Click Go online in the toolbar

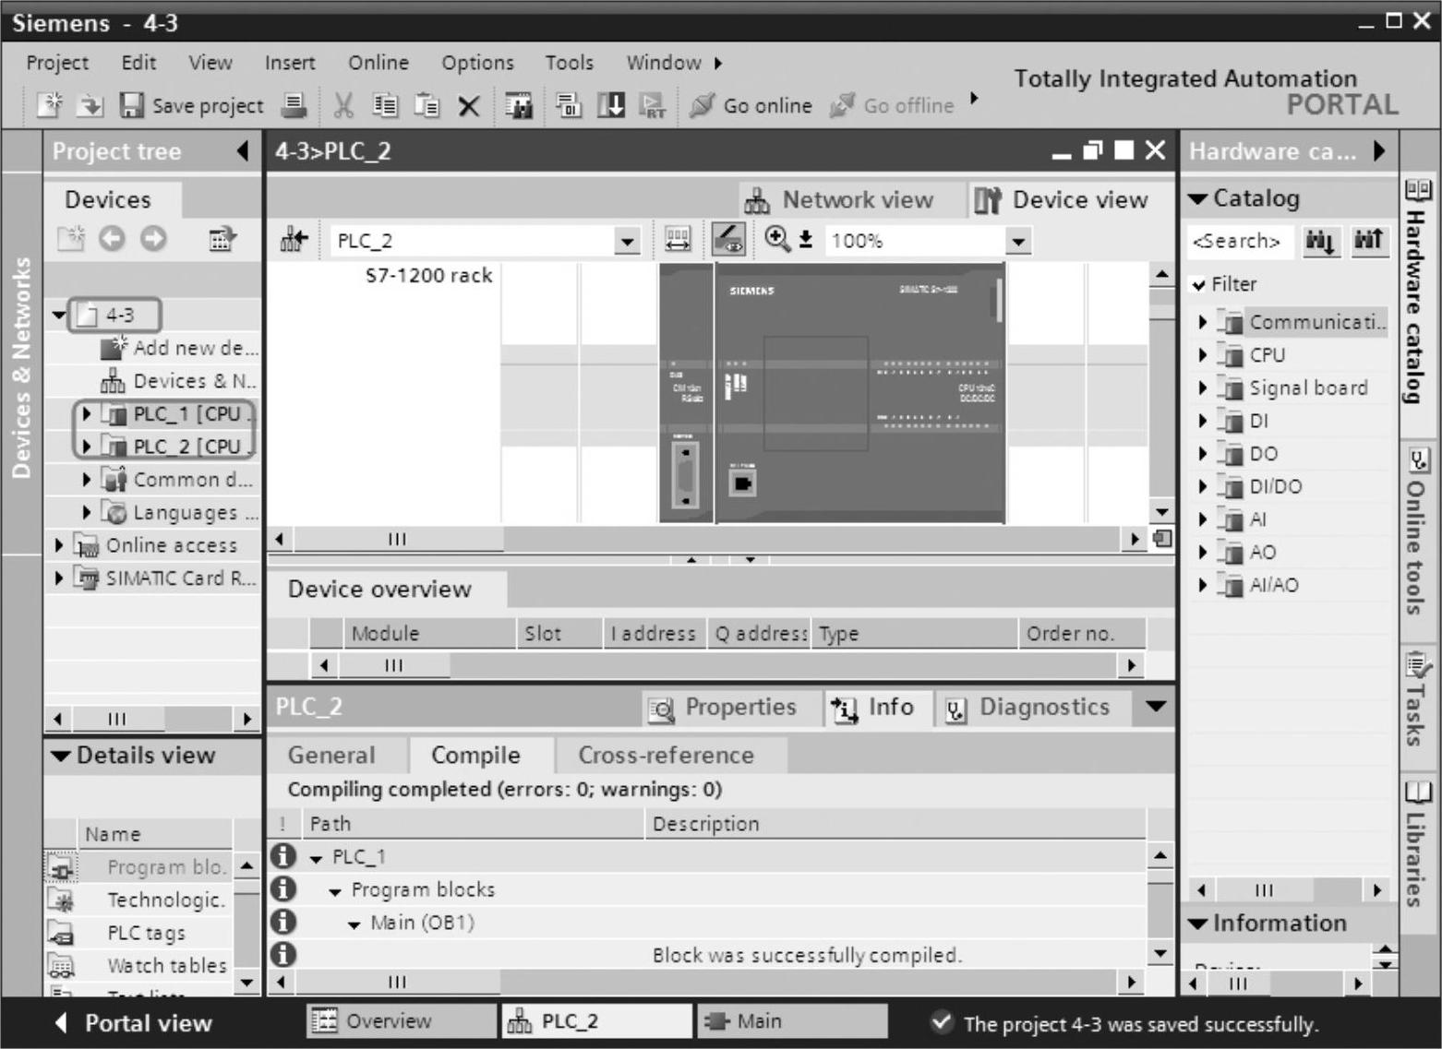pyautogui.click(x=751, y=105)
